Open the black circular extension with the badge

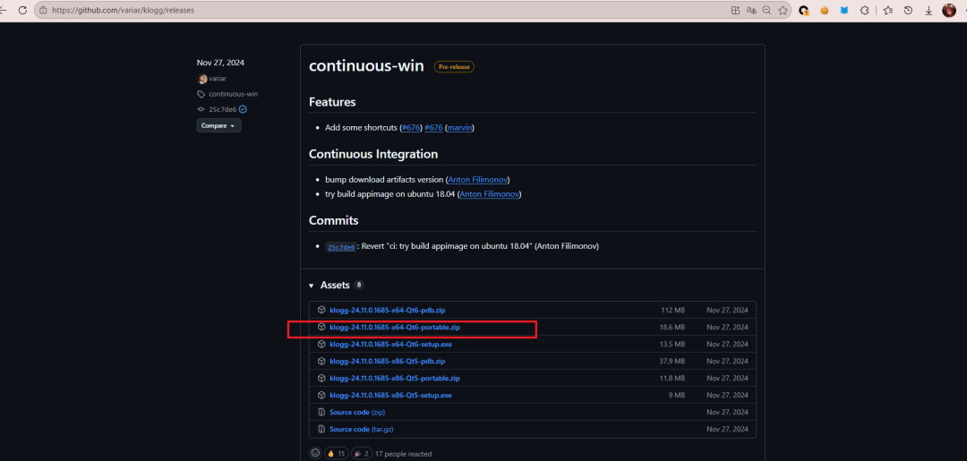(803, 10)
